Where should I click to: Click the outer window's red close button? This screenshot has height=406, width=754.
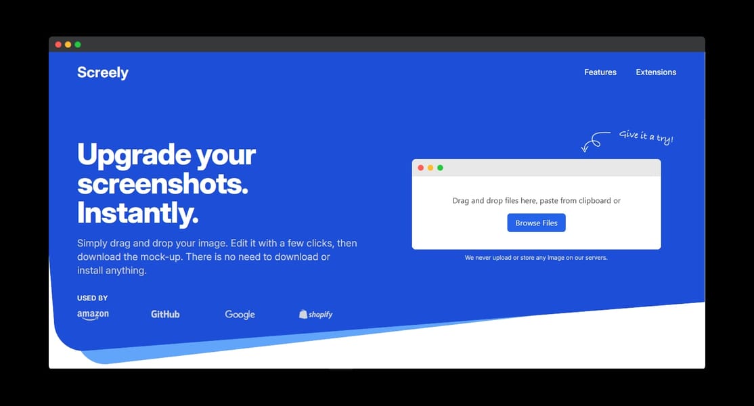tap(58, 45)
